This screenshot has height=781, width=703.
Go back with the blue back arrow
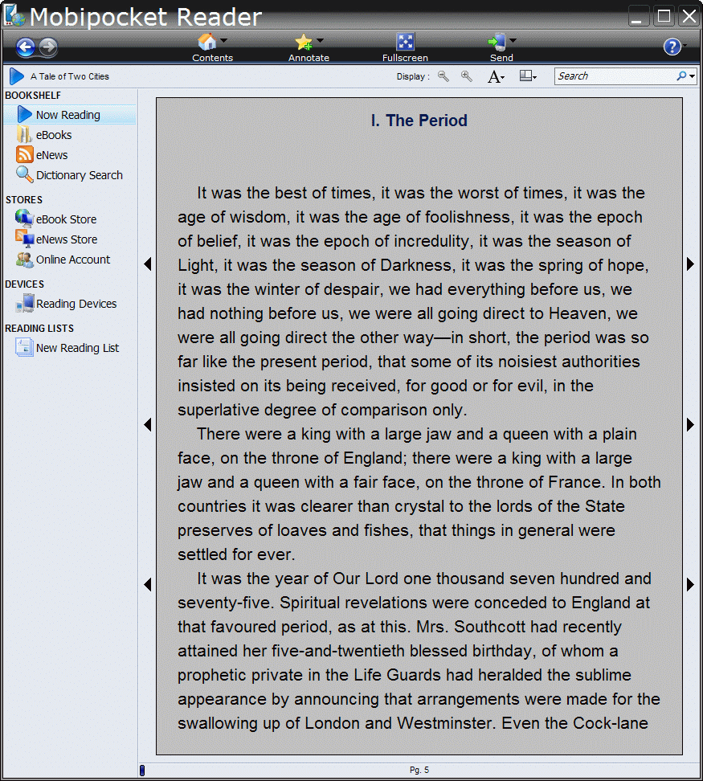[x=26, y=48]
